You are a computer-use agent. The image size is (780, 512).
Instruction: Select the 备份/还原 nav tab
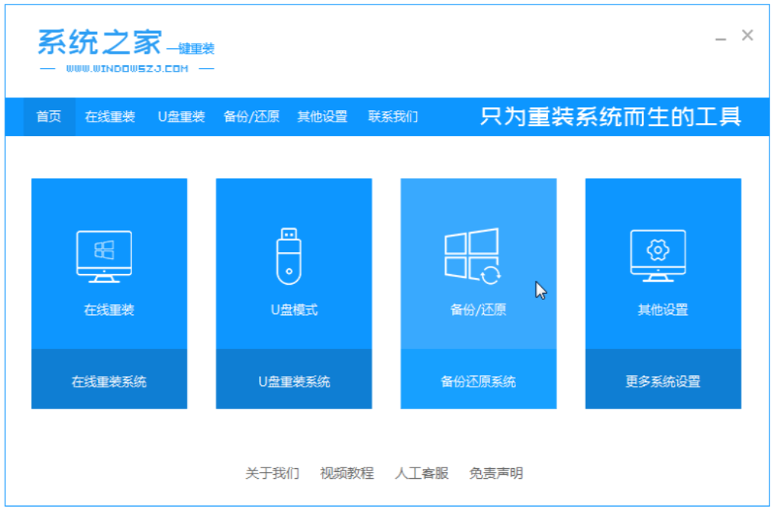tap(251, 117)
